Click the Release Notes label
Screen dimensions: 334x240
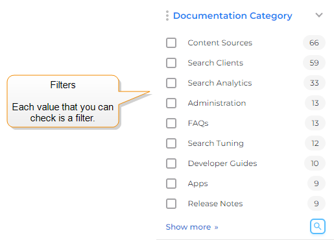point(215,204)
